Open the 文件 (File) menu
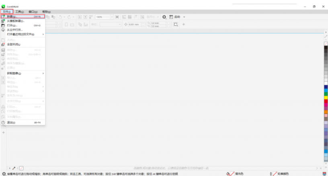Viewport: 328px width, 176px height. [x=7, y=12]
